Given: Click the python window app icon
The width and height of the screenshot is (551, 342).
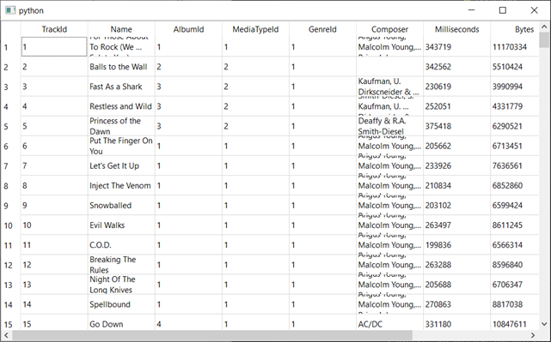Looking at the screenshot, I should click(10, 10).
